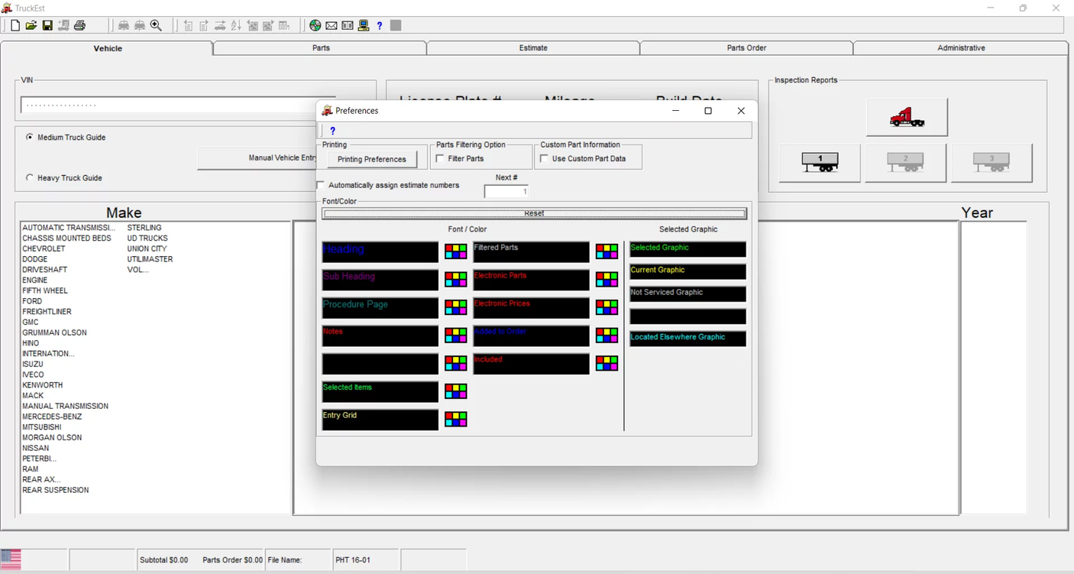Open the Administrative tab

click(x=961, y=47)
